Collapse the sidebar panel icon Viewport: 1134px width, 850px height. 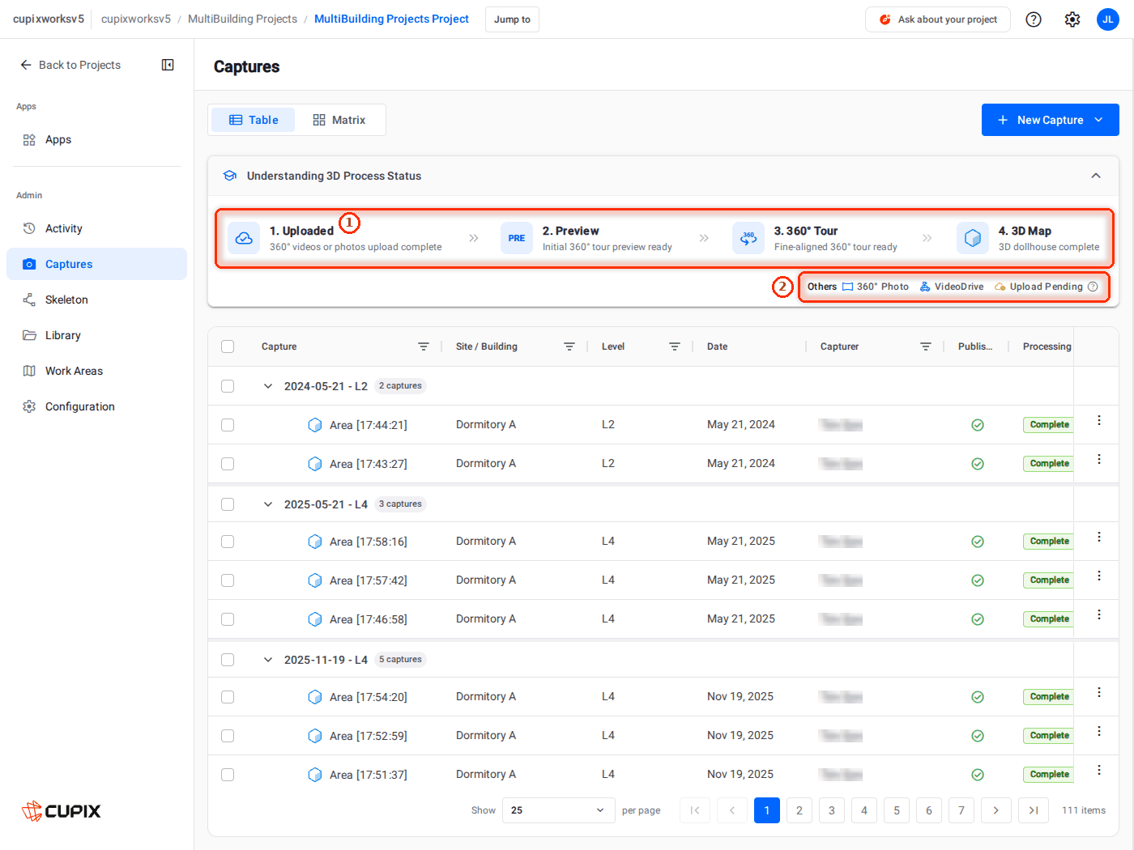168,65
